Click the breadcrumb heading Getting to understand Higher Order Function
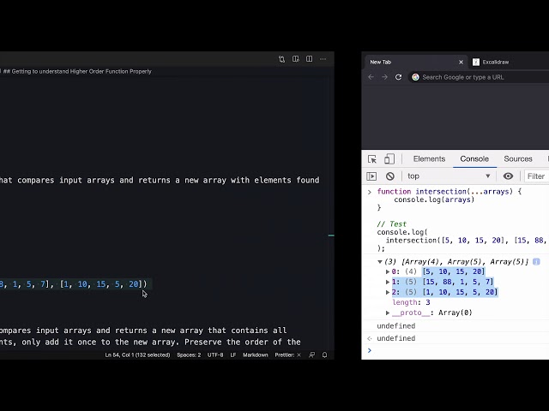Viewport: 549px width, 411px height. [x=77, y=71]
